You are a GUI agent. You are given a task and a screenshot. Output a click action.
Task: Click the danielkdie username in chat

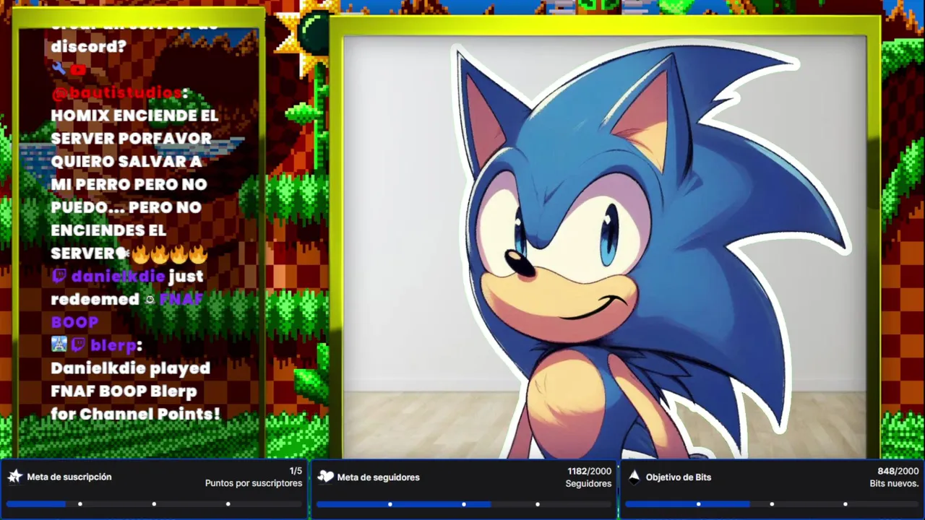pyautogui.click(x=118, y=276)
